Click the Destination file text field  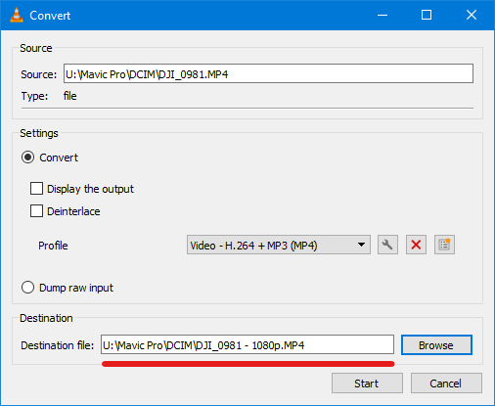click(x=247, y=344)
